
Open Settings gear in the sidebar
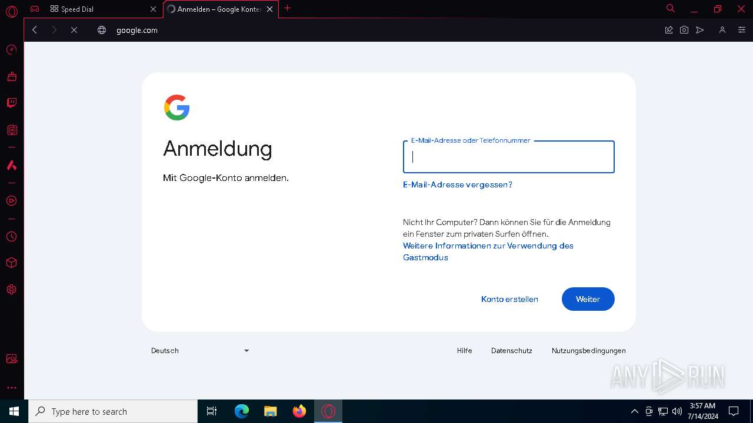(x=11, y=290)
